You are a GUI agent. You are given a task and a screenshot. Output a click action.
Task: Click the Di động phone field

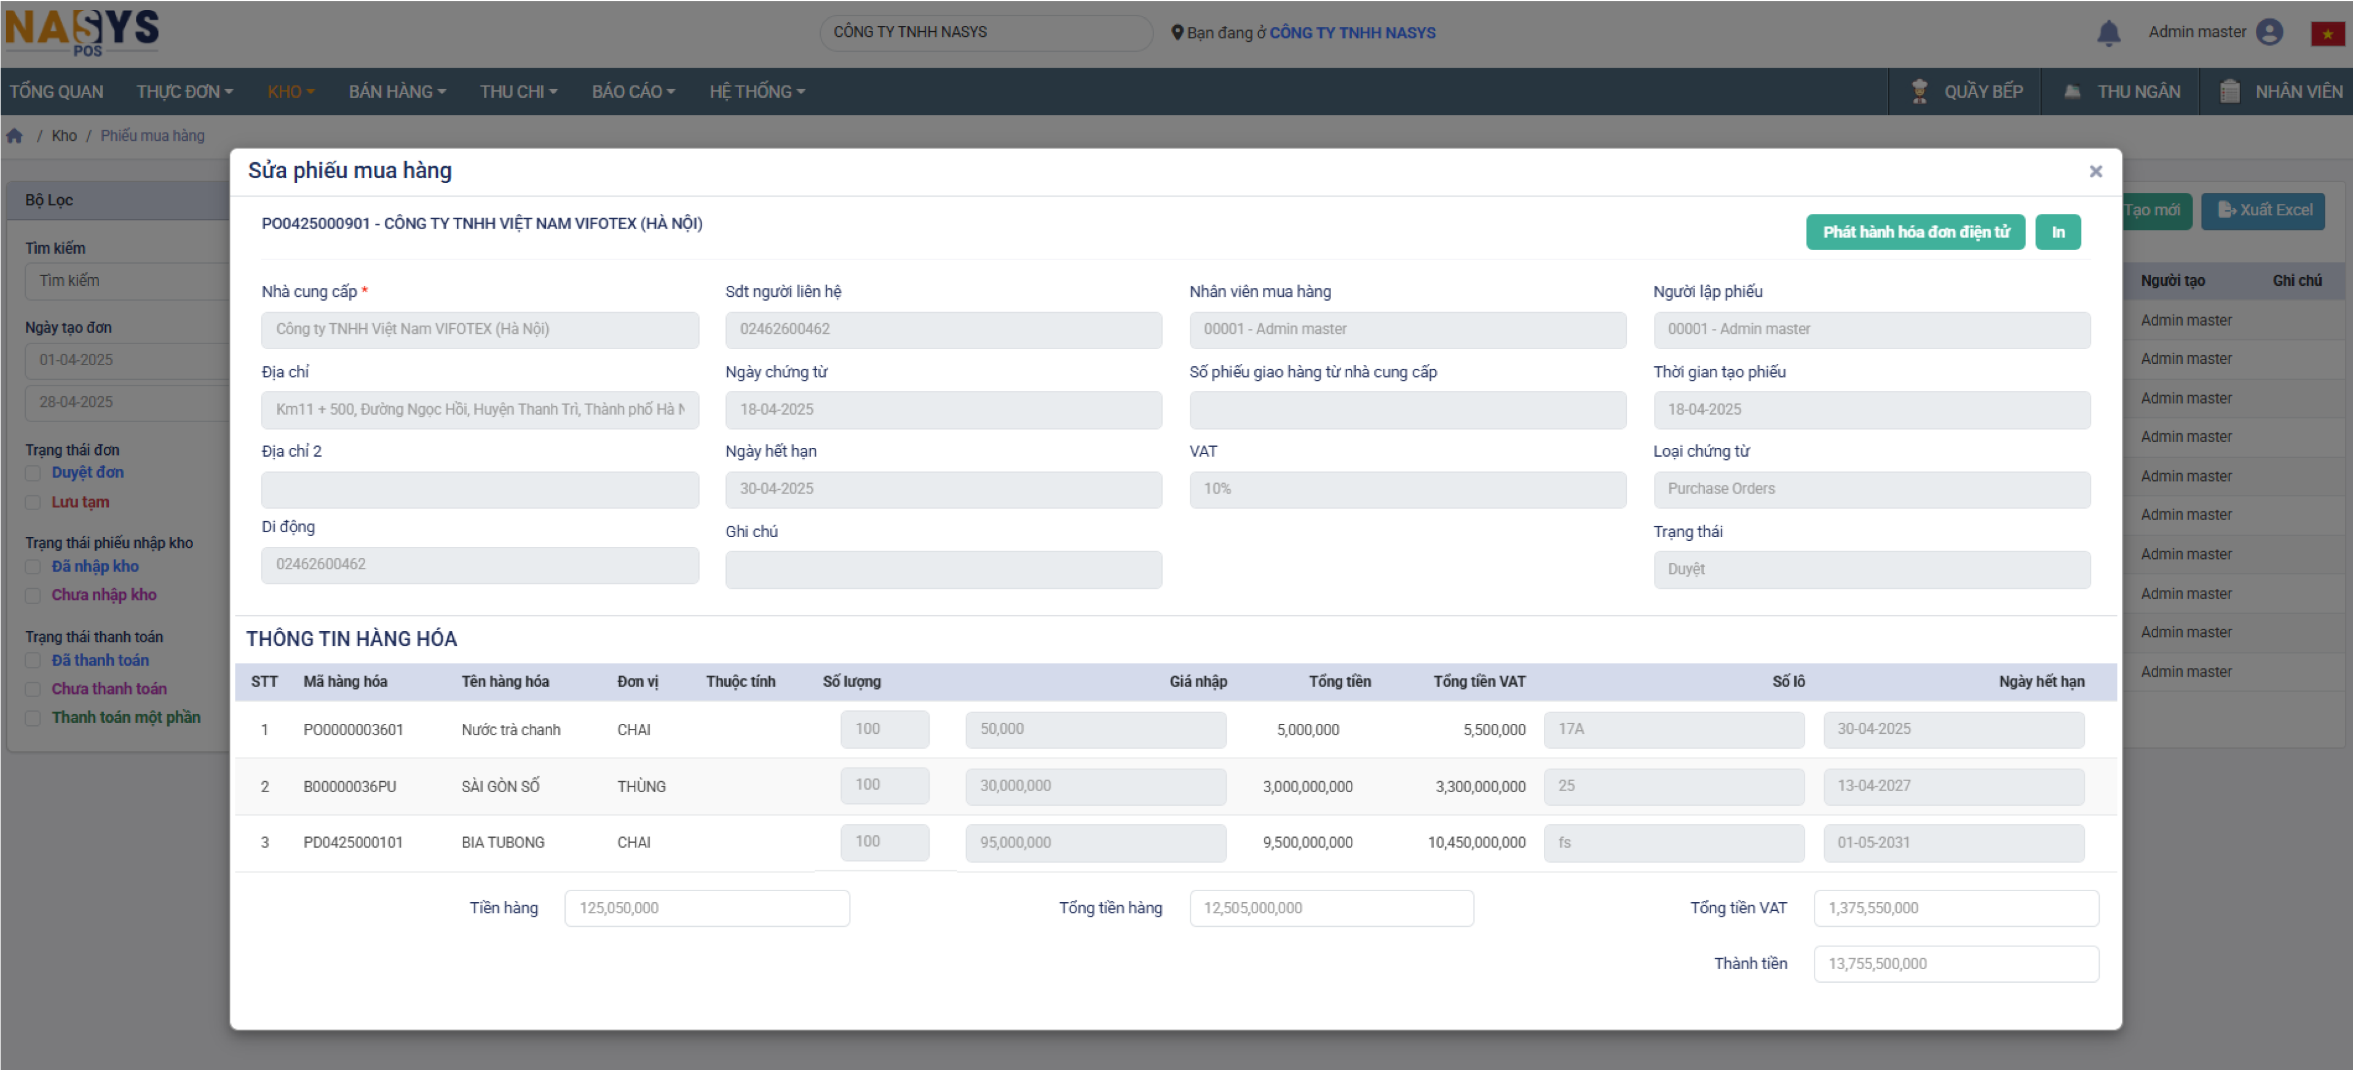pyautogui.click(x=480, y=565)
